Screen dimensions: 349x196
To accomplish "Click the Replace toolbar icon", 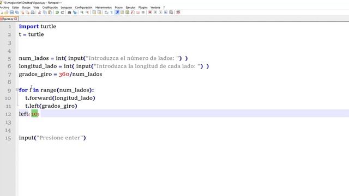I will tap(75, 13).
